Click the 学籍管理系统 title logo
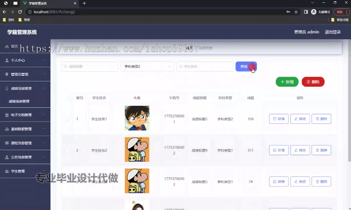The width and height of the screenshot is (351, 210). click(22, 32)
